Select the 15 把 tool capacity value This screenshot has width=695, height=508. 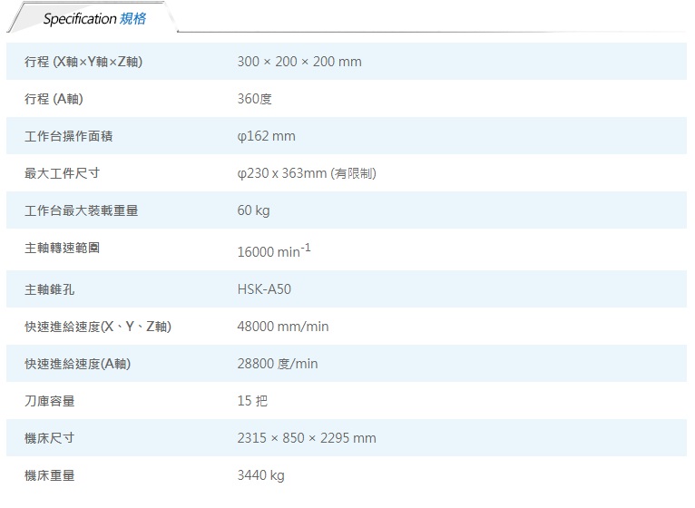[x=251, y=401]
